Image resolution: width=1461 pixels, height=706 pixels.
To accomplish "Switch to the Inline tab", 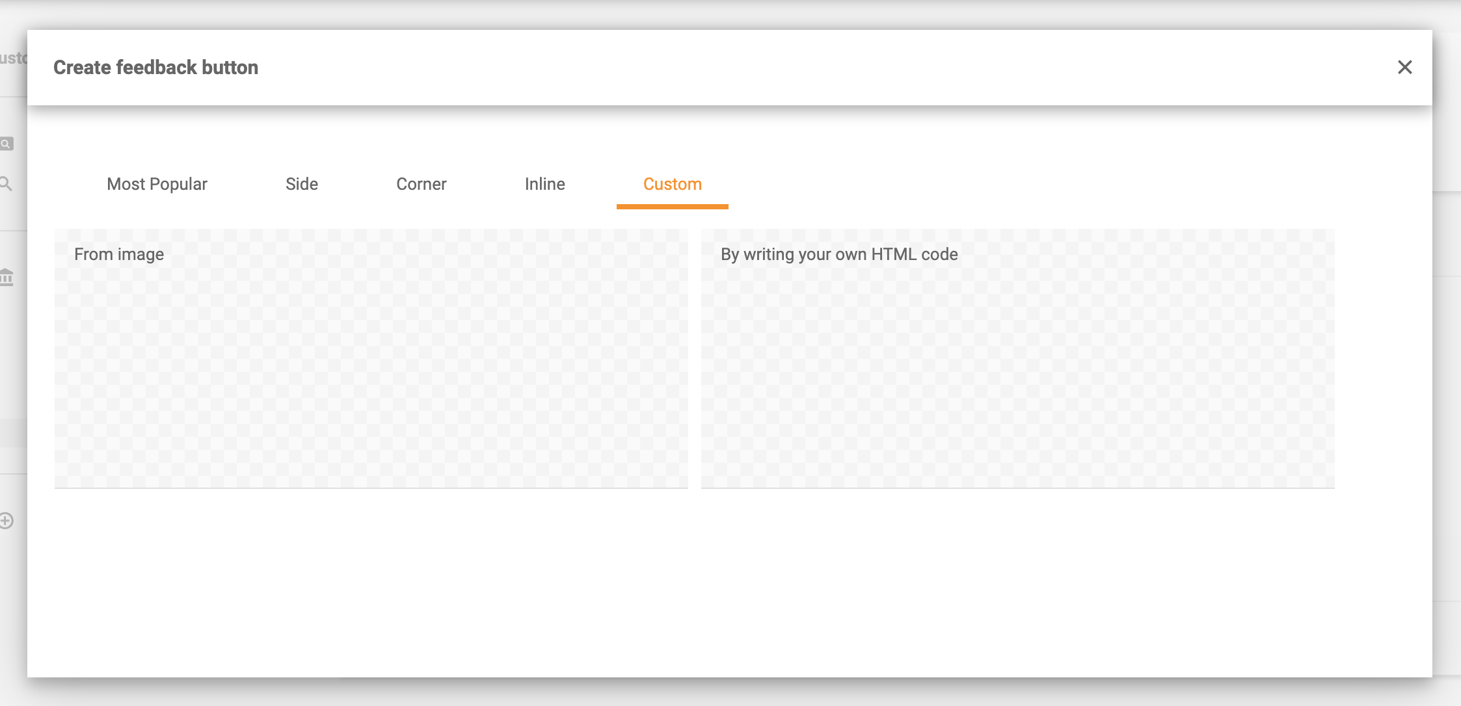I will coord(544,184).
